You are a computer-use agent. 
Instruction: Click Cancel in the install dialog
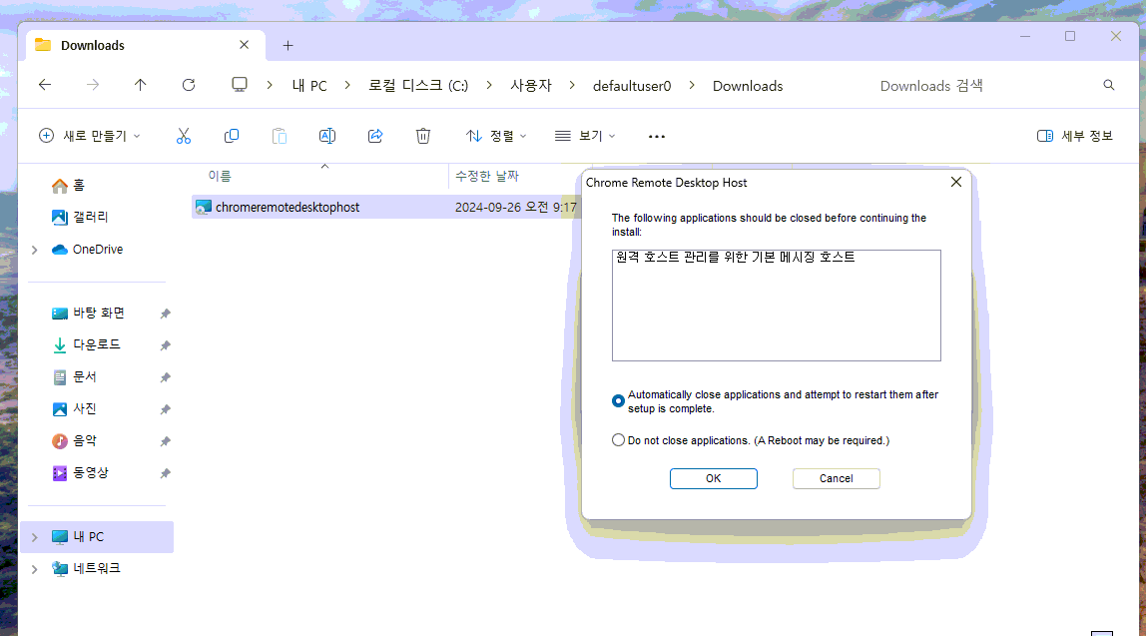837,478
